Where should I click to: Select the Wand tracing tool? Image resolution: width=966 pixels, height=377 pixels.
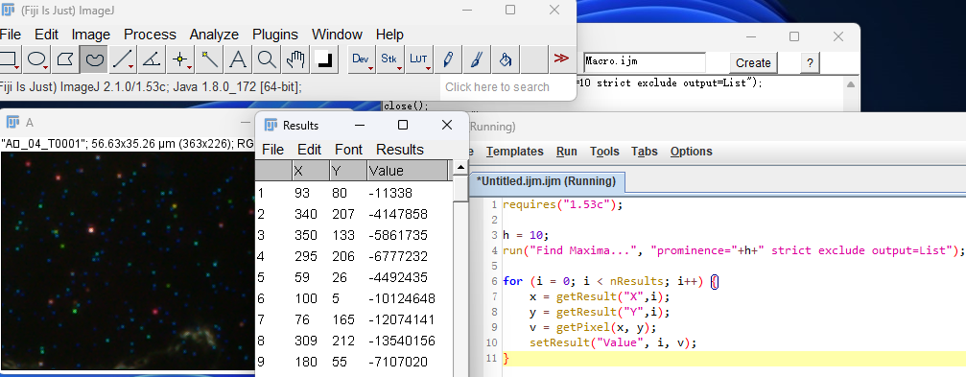[x=209, y=59]
